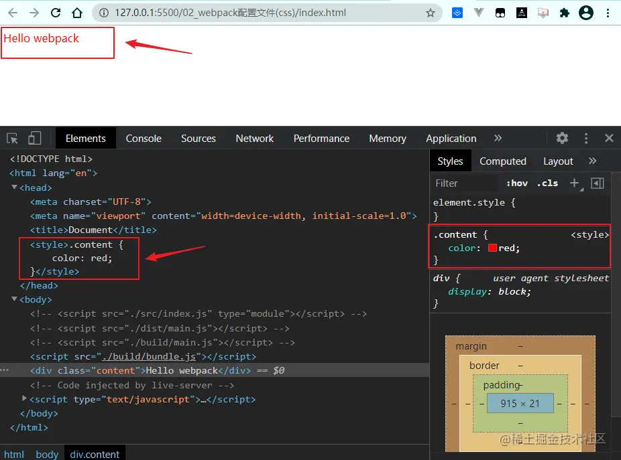Click the styles Filter input
The image size is (621, 460).
click(465, 183)
